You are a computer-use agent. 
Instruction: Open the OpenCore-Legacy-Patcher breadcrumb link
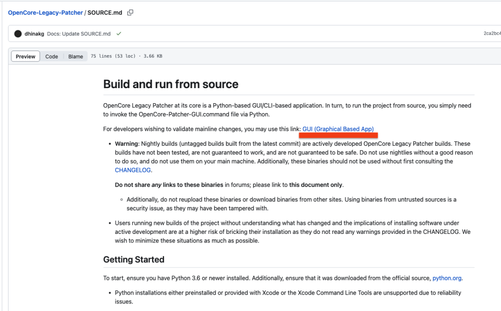click(46, 13)
